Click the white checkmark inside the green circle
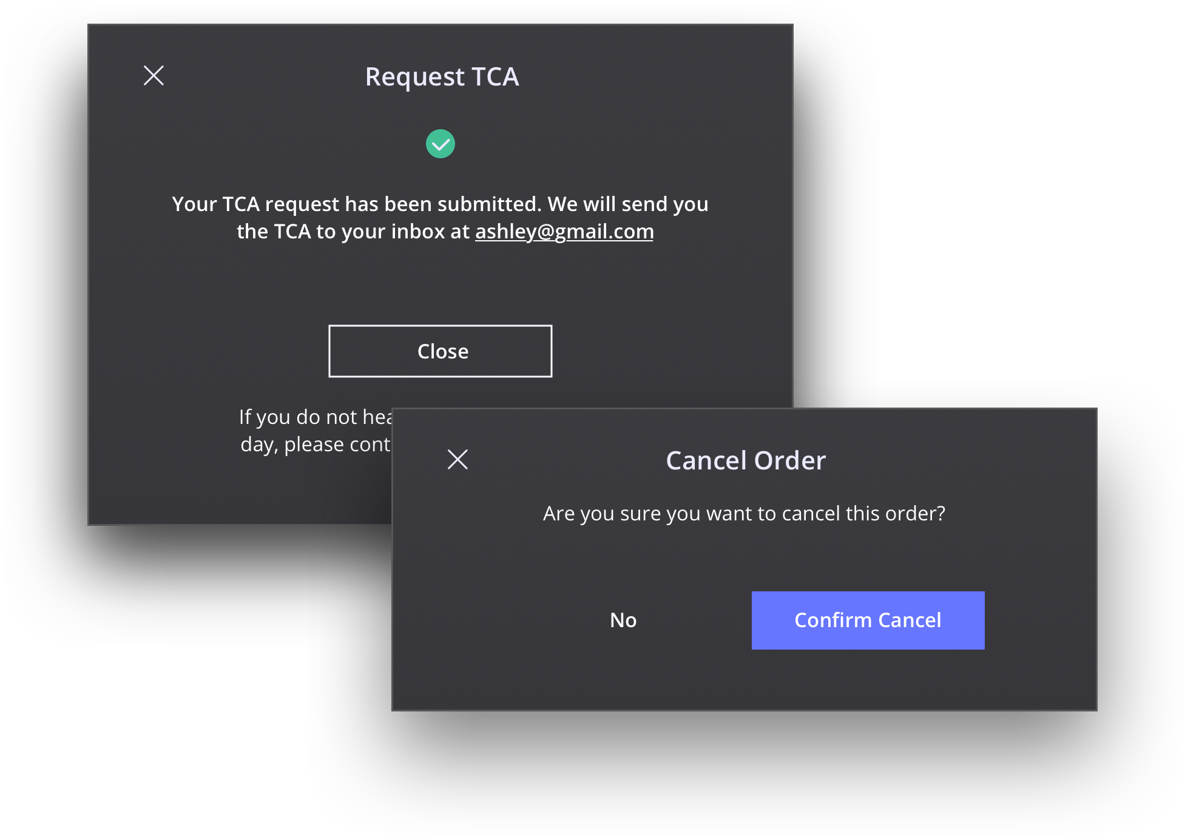 441,145
